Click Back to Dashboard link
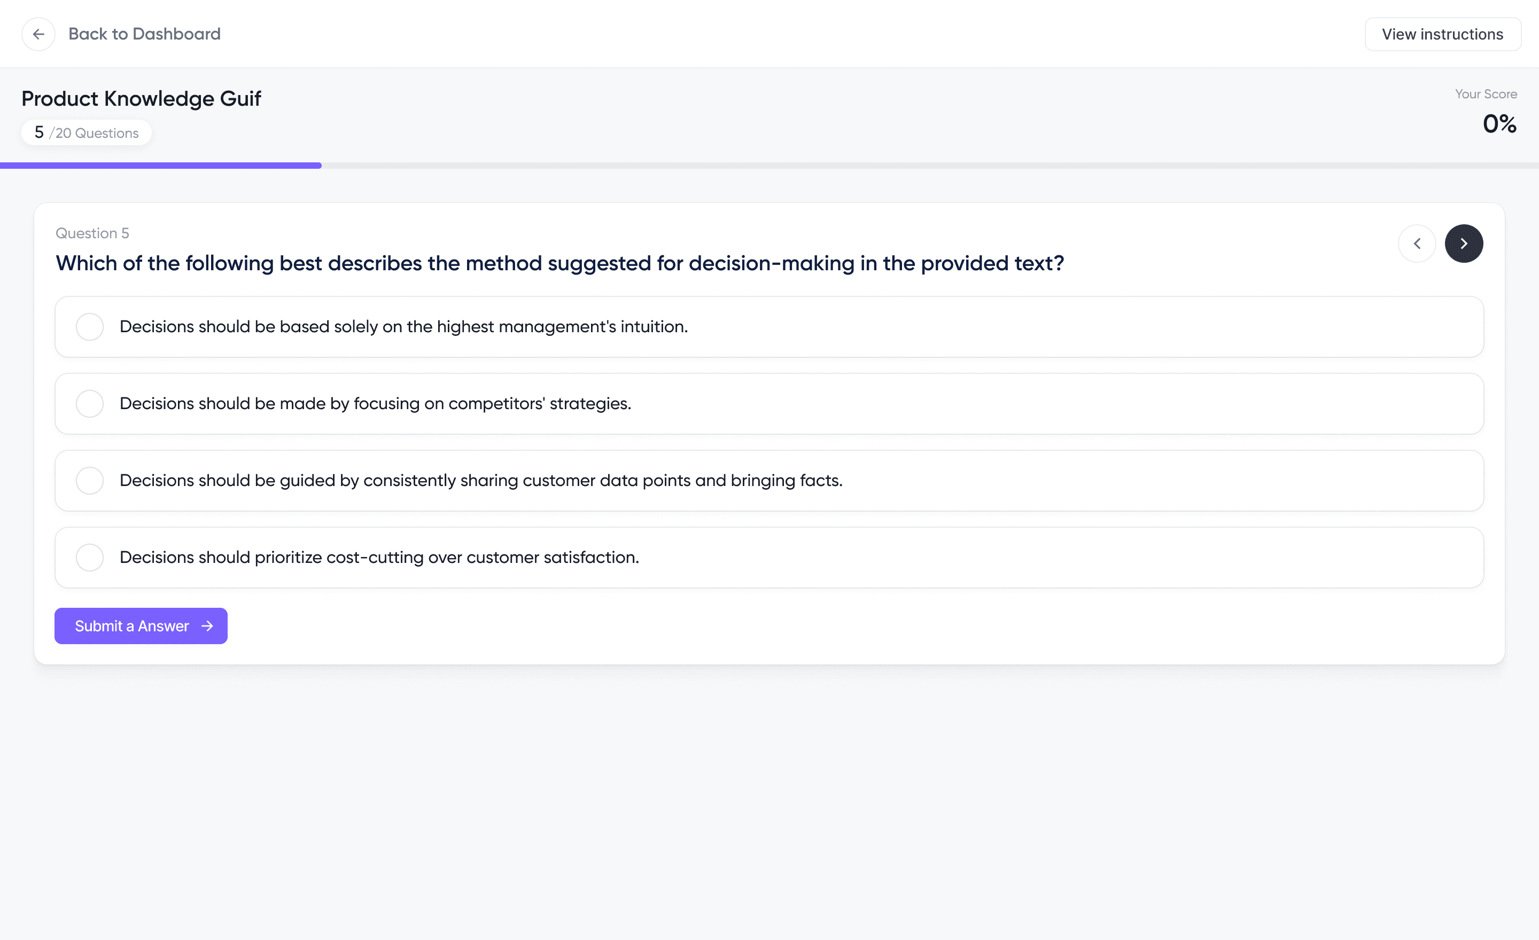The width and height of the screenshot is (1539, 940). point(144,34)
